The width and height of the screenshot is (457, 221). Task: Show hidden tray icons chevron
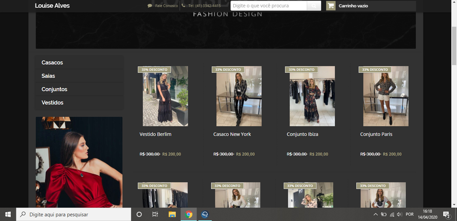pyautogui.click(x=375, y=214)
